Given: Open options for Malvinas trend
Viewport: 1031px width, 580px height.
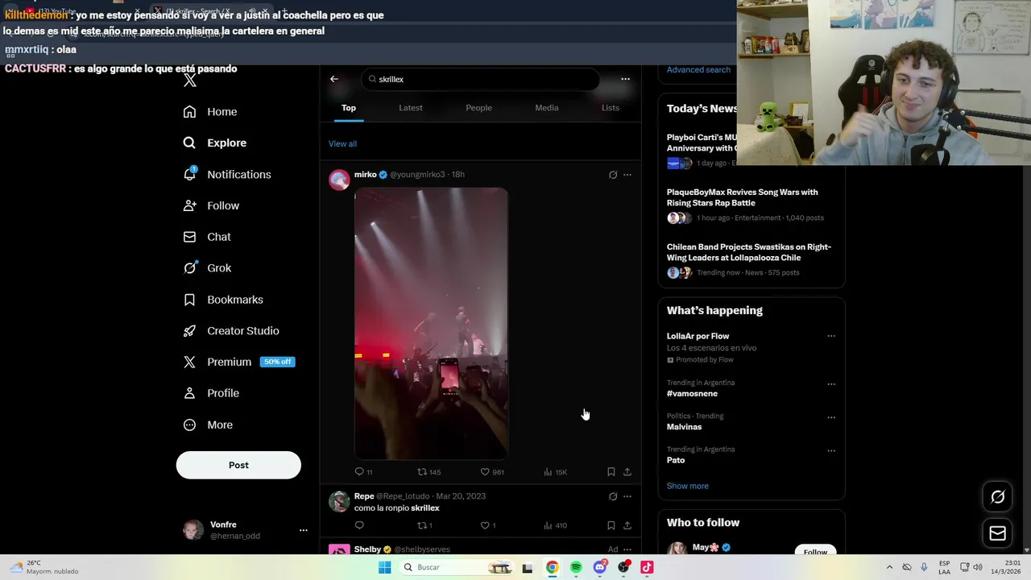Looking at the screenshot, I should [x=831, y=417].
